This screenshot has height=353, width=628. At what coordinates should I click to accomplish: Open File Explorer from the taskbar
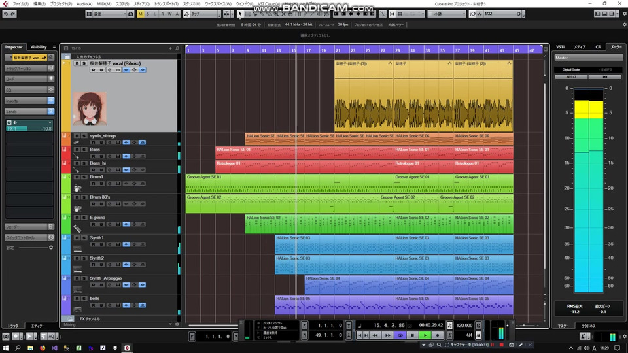[x=30, y=348]
